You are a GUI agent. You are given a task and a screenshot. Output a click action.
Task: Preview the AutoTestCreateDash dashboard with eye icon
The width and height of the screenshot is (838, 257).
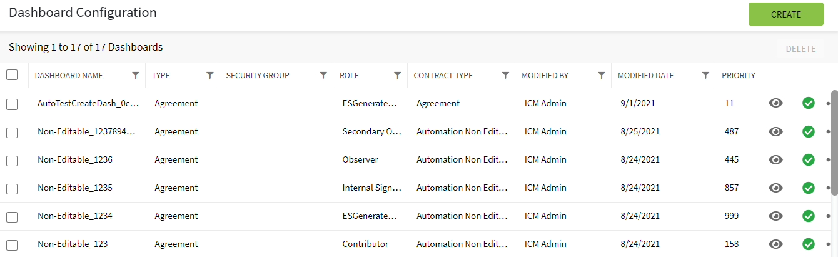pos(775,103)
